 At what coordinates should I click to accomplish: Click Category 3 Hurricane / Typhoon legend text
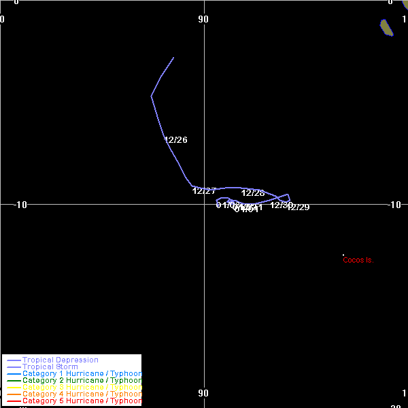tap(82, 388)
